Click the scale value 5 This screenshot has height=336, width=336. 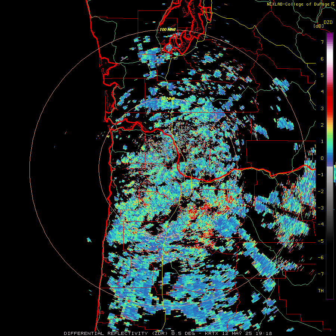click(322, 75)
